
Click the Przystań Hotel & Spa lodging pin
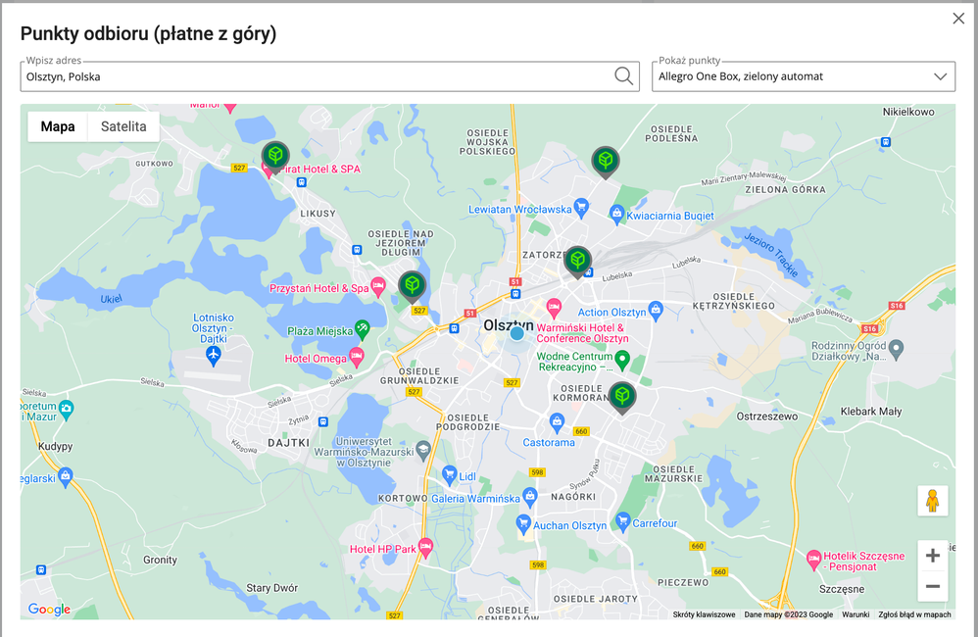pos(378,287)
